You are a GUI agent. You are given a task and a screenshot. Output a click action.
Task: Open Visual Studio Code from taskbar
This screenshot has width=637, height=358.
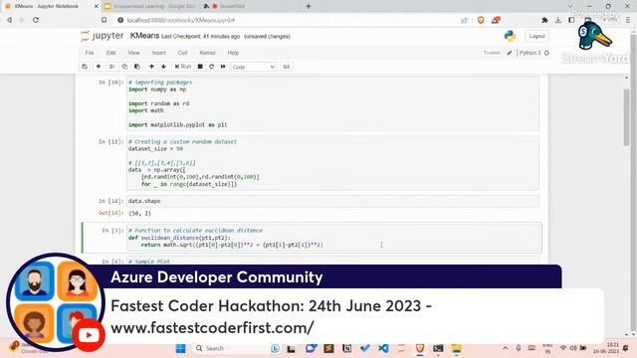(x=383, y=348)
